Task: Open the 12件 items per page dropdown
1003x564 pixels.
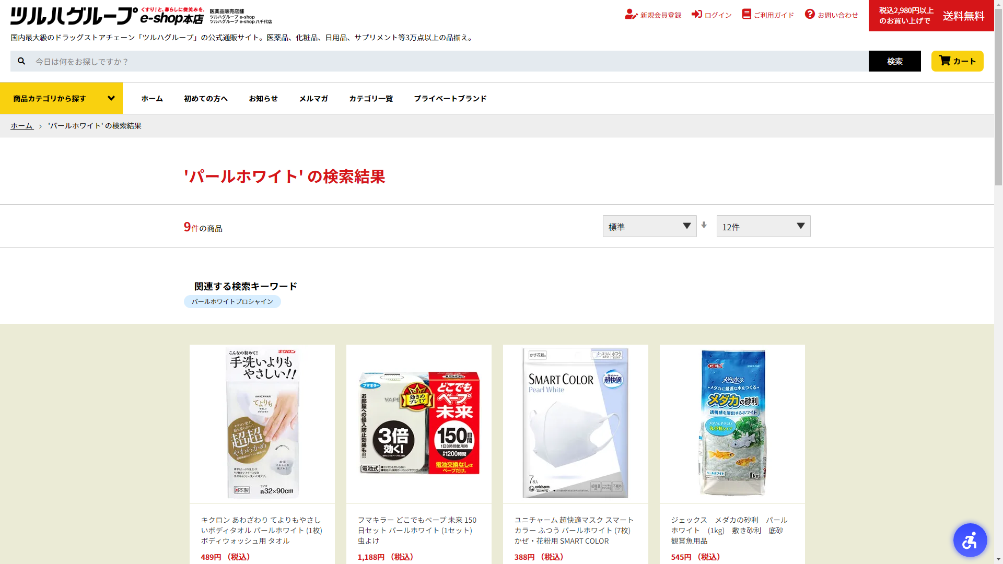Action: click(763, 226)
